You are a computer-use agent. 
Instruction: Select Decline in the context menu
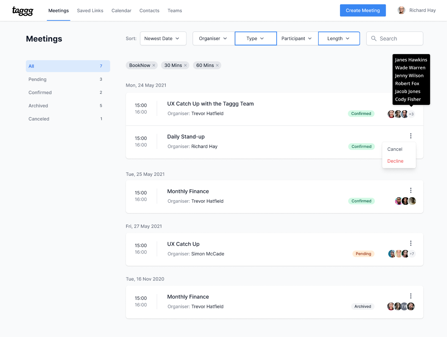click(395, 161)
